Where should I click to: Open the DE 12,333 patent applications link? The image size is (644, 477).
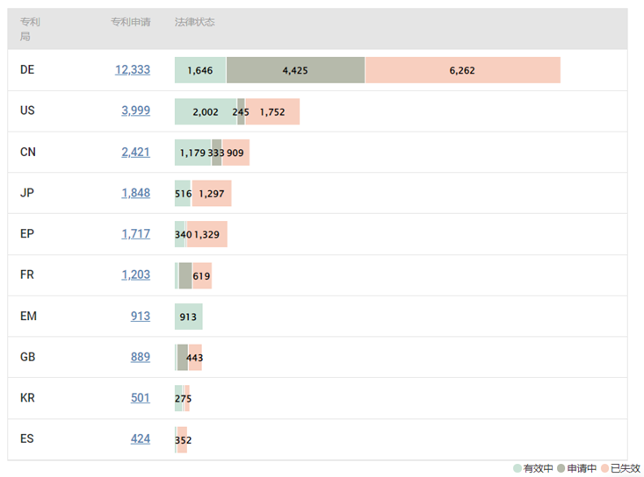point(132,70)
